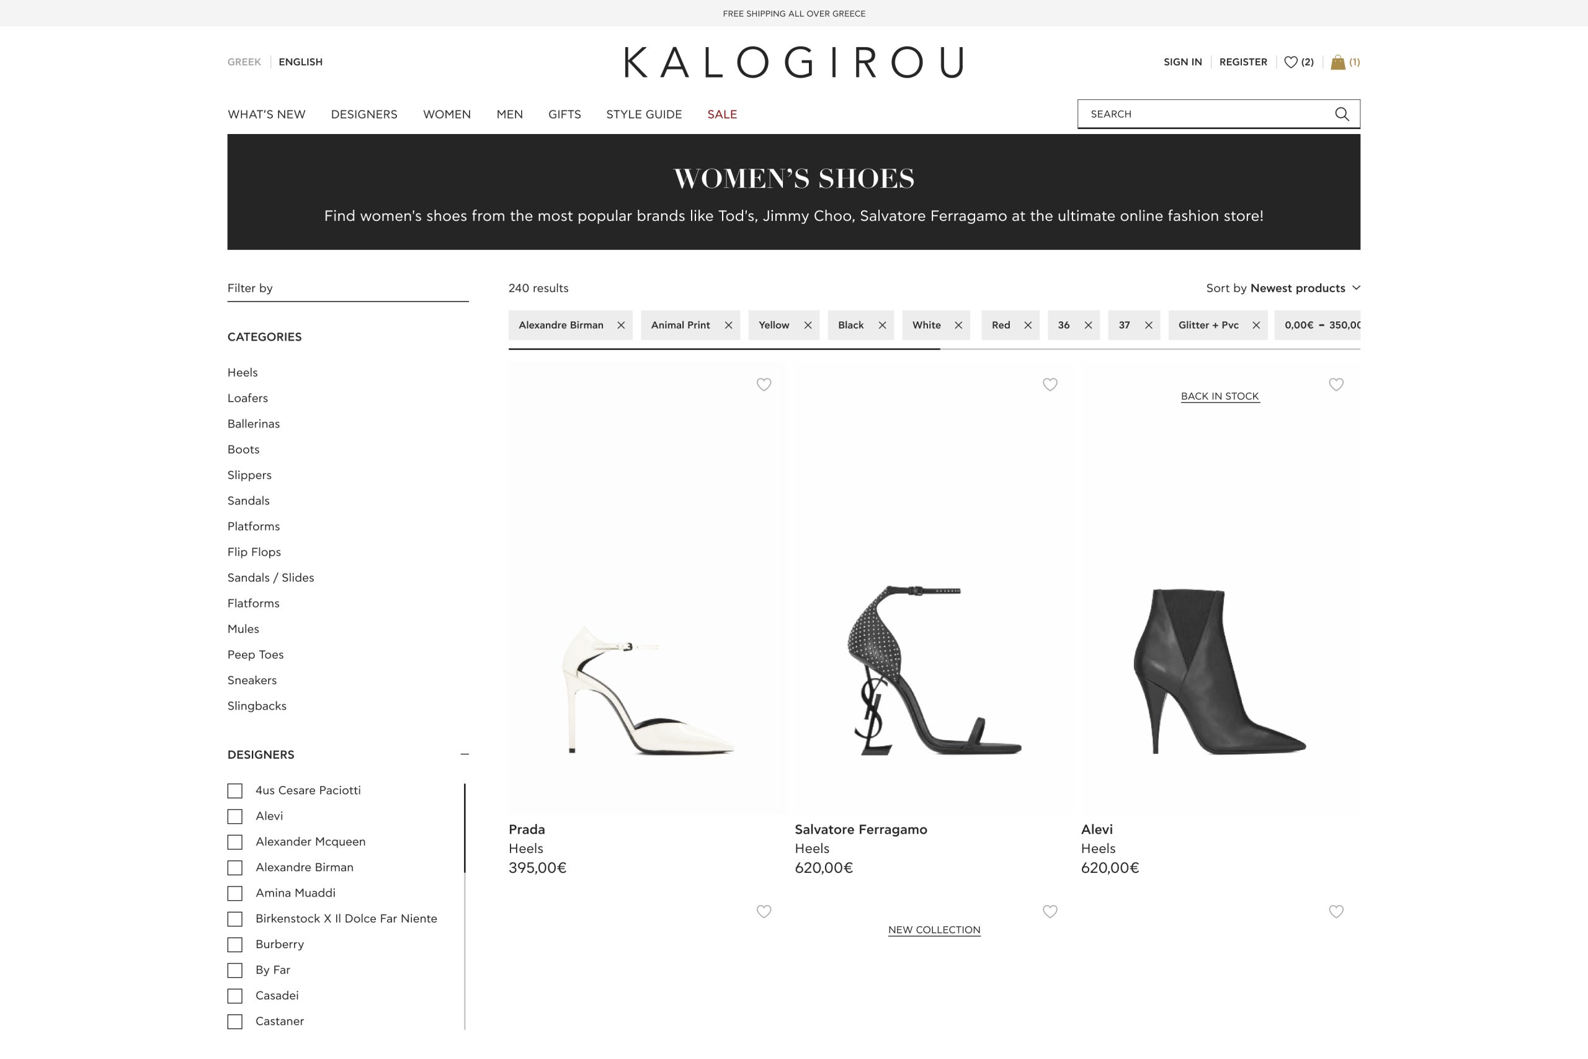Collapse the Designers filter section
Screen dimensions: 1588x1059
[x=465, y=754]
